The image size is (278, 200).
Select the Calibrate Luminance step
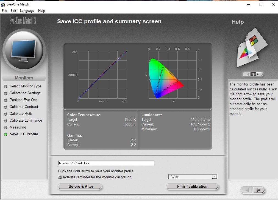26,121
